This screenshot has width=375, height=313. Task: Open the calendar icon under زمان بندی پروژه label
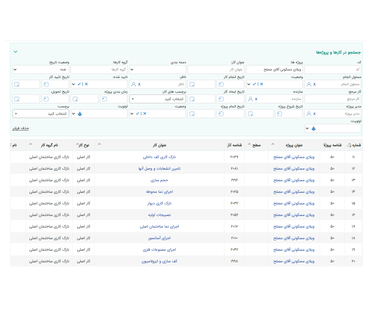pos(105,99)
